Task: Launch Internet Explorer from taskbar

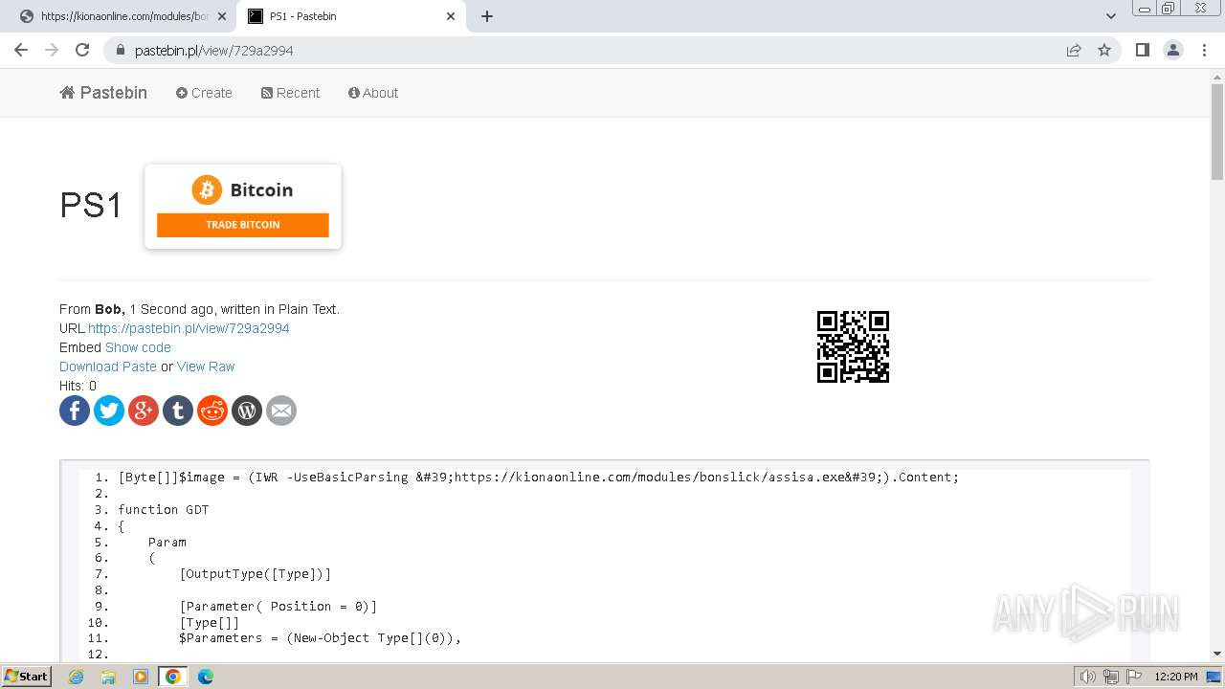Action: click(76, 677)
